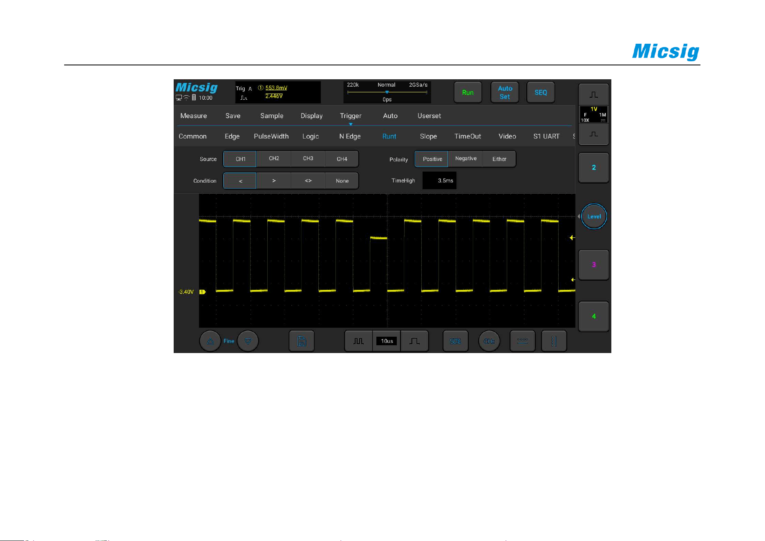Switch to the Edge trigger tab
The width and height of the screenshot is (765, 541).
(x=232, y=136)
